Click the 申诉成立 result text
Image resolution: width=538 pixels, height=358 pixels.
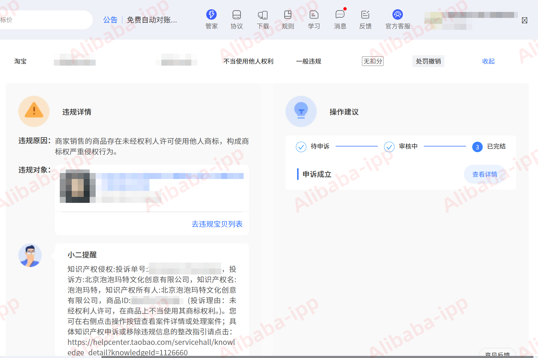[317, 174]
